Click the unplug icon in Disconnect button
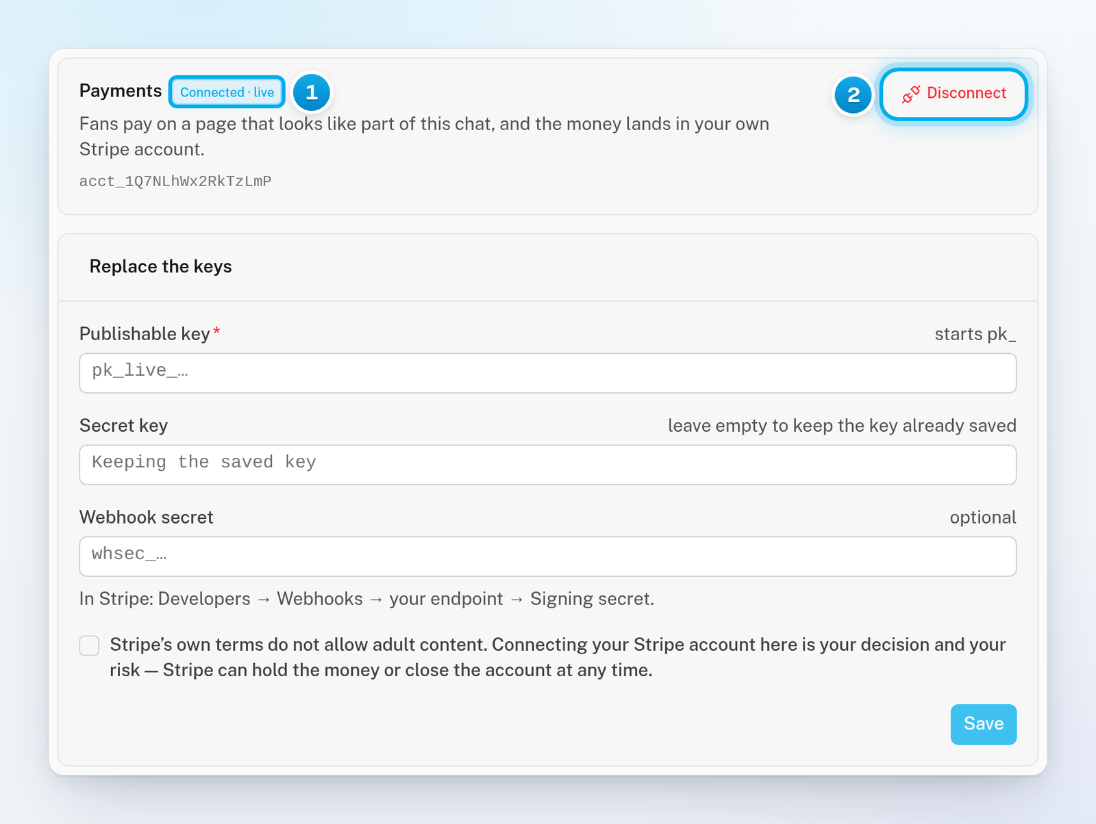 point(911,94)
